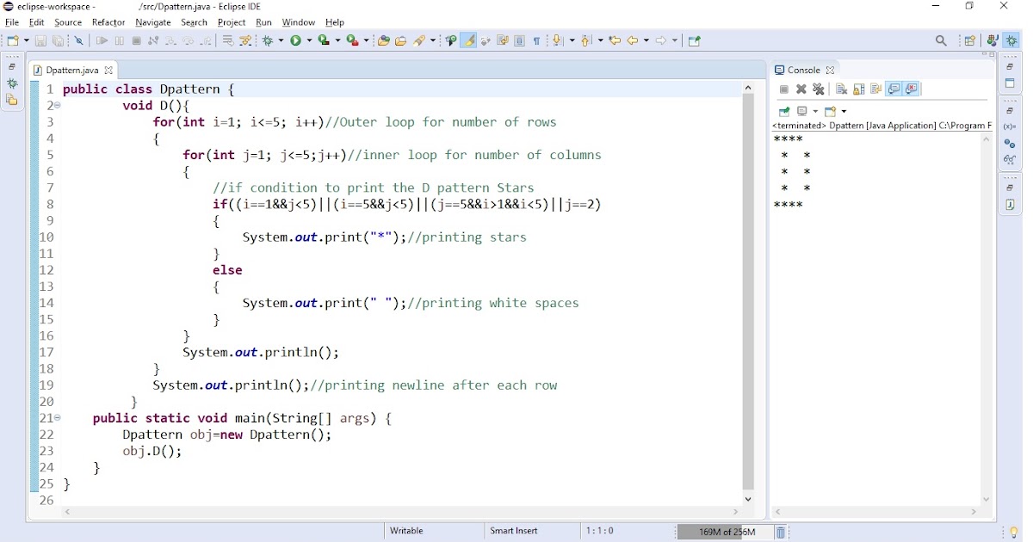Open the Search dialog from the toolbar
The image size is (1033, 542).
point(941,40)
